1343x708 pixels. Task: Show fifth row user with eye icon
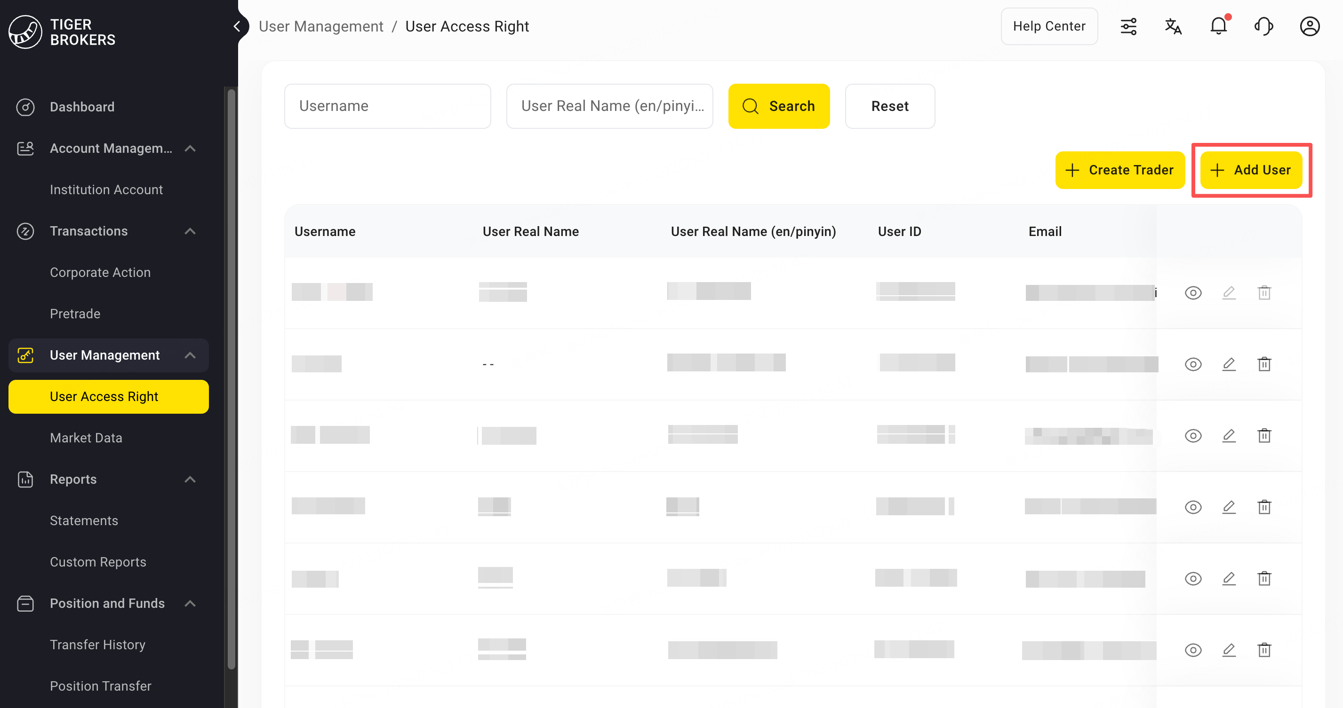[x=1193, y=578]
